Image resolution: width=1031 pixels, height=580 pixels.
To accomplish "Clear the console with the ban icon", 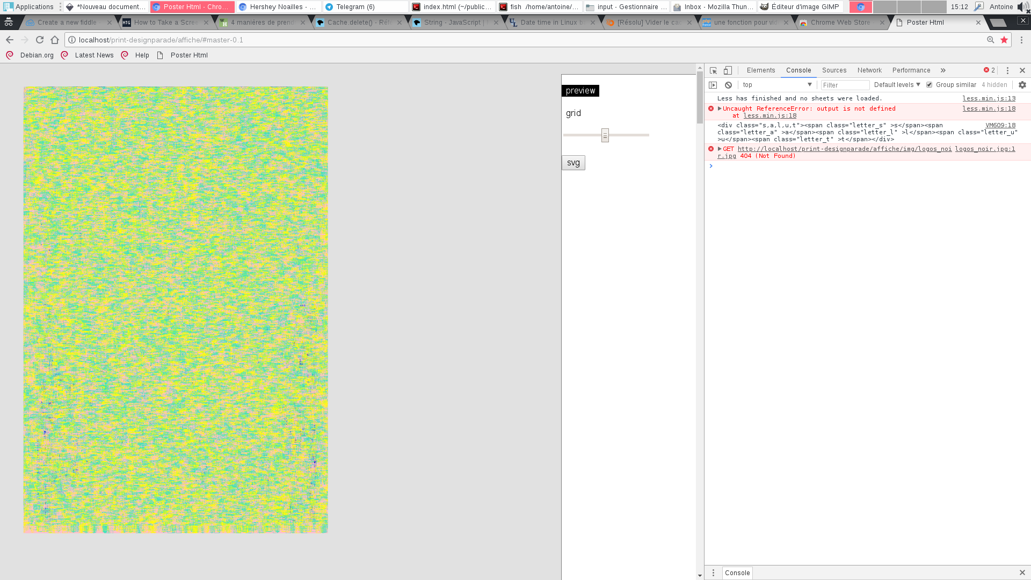I will 728,85.
